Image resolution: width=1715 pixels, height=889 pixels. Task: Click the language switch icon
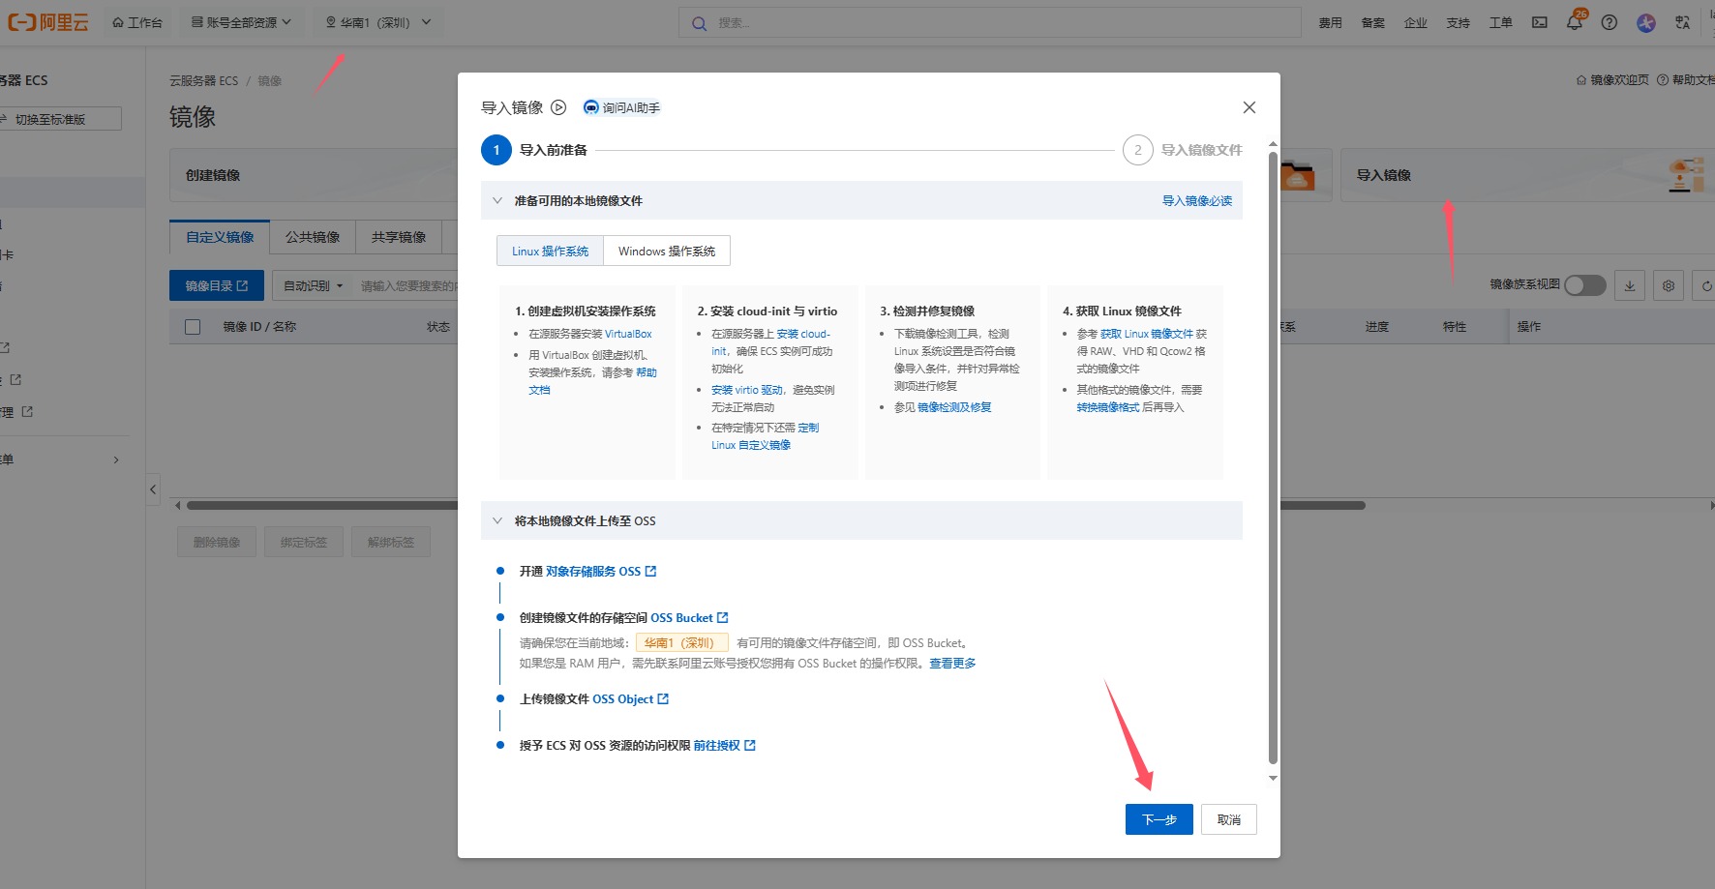(x=1683, y=22)
